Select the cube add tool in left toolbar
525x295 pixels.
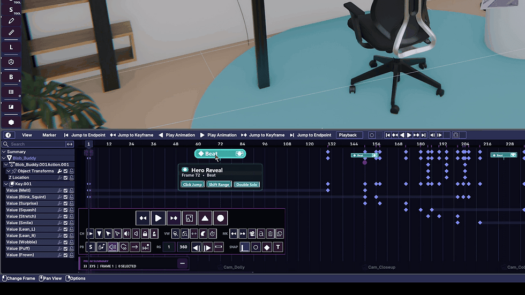[11, 62]
